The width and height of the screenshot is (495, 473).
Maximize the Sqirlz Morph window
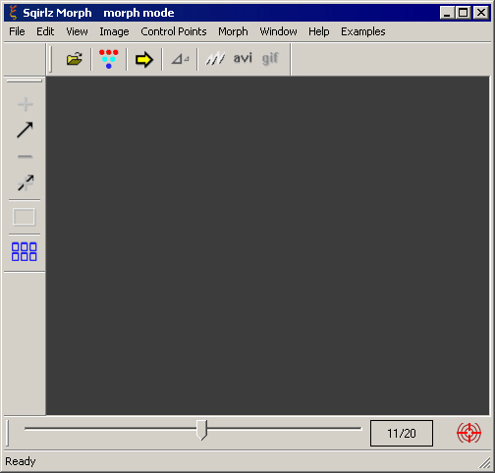tap(463, 13)
